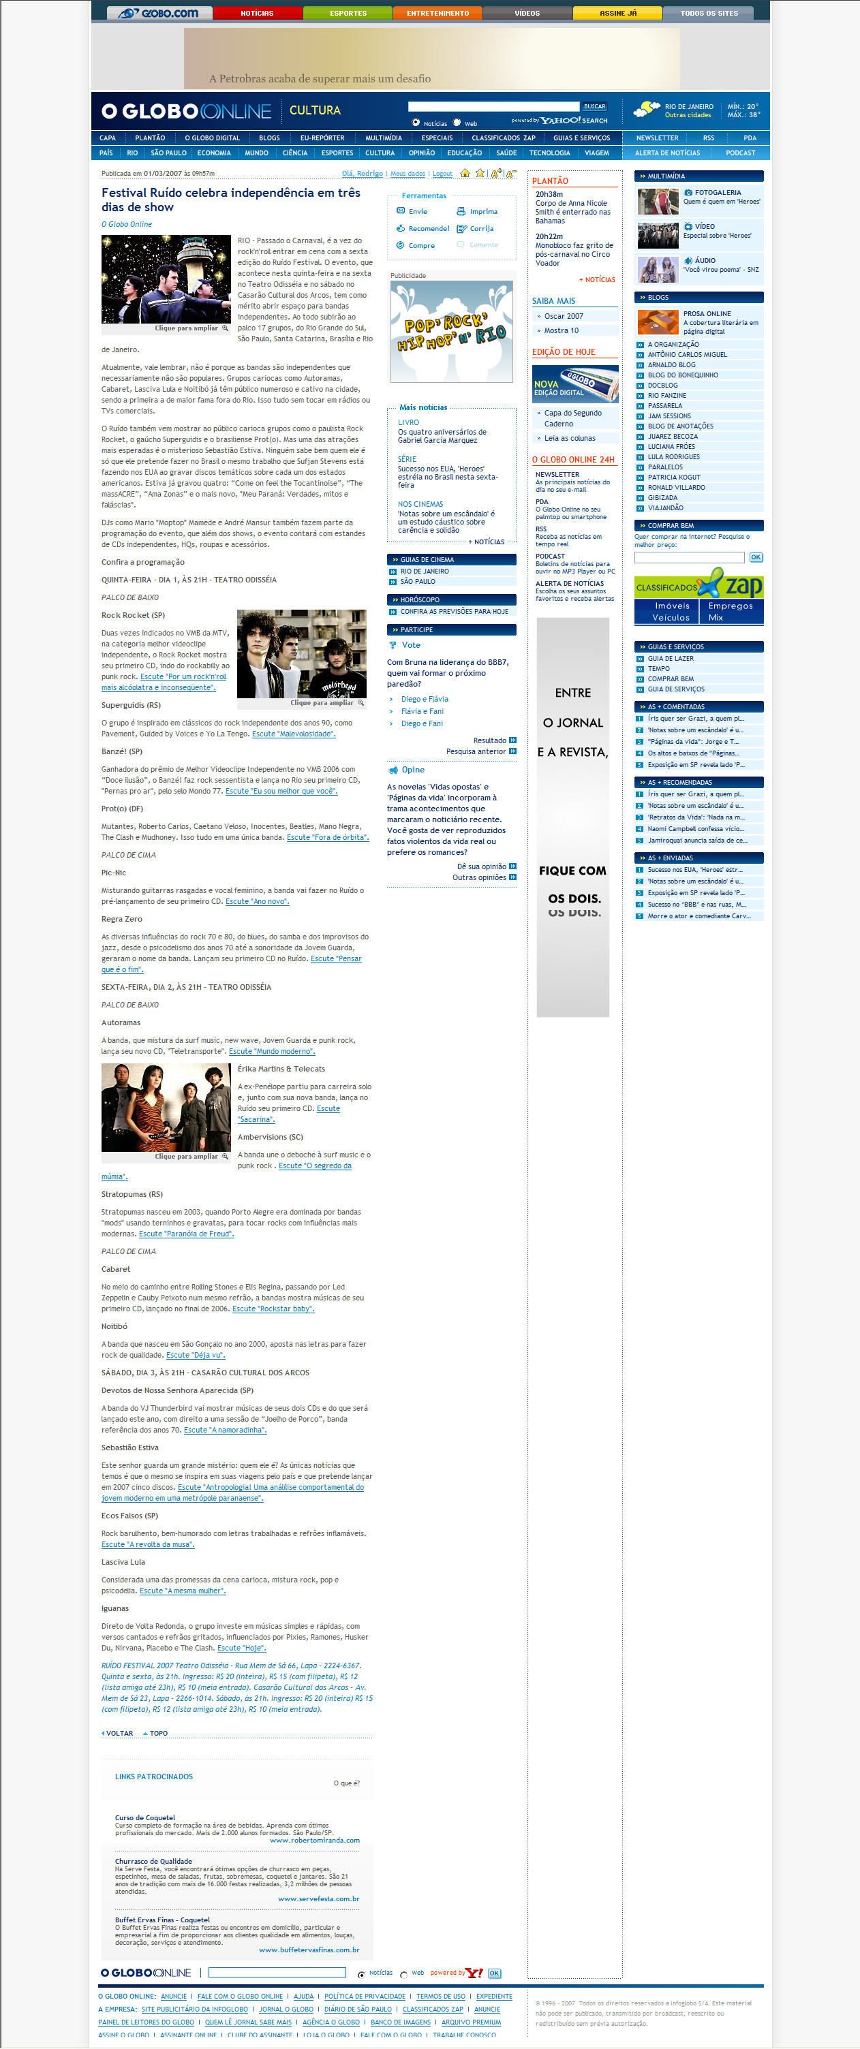Click the star favorites icon

click(x=480, y=172)
